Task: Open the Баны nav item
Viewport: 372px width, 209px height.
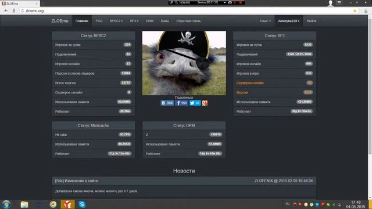Action: point(164,21)
